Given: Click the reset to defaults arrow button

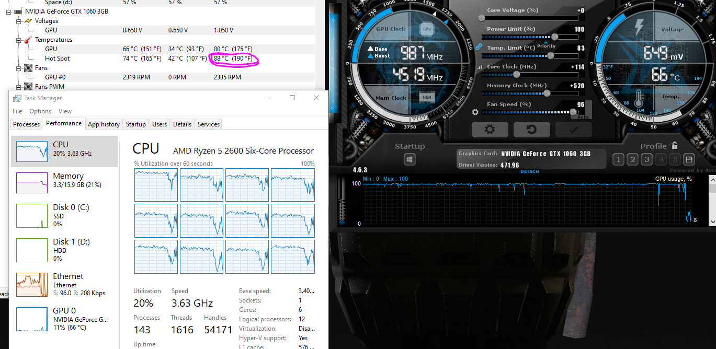Looking at the screenshot, I should pyautogui.click(x=532, y=129).
